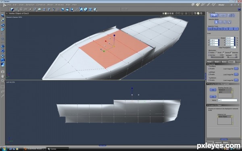Select Vertex Object in Instance List
Screen dimensions: 242x151
(225, 117)
